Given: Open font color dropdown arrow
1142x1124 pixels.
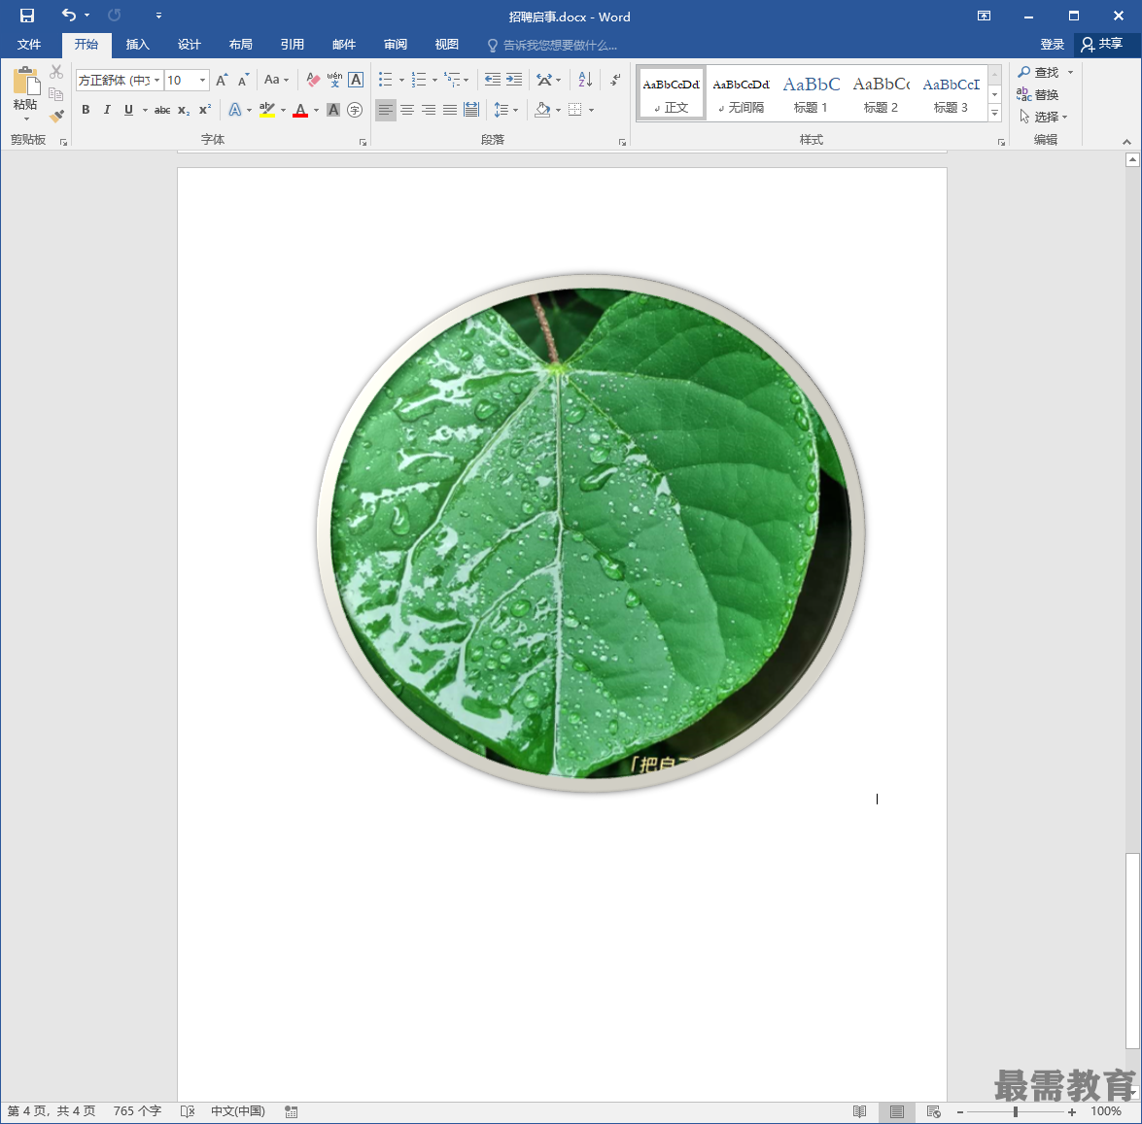Looking at the screenshot, I should point(316,110).
